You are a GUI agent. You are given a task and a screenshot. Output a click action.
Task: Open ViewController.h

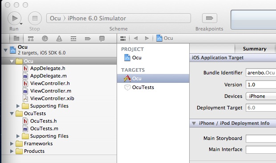coord(50,83)
